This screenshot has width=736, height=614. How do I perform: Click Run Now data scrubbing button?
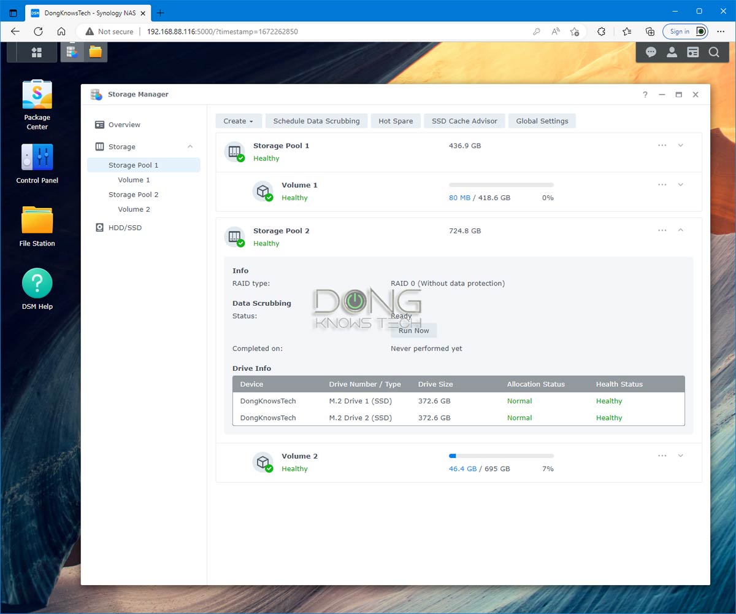[x=414, y=330]
